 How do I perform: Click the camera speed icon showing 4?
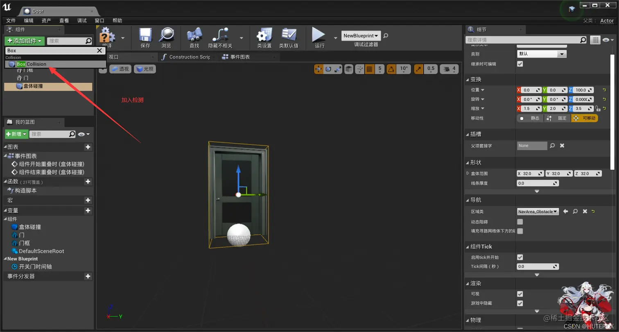tap(449, 69)
